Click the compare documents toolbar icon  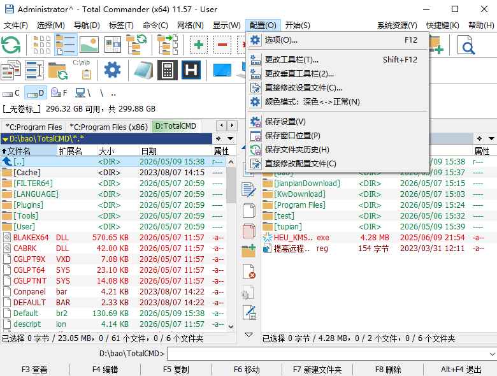11,69
